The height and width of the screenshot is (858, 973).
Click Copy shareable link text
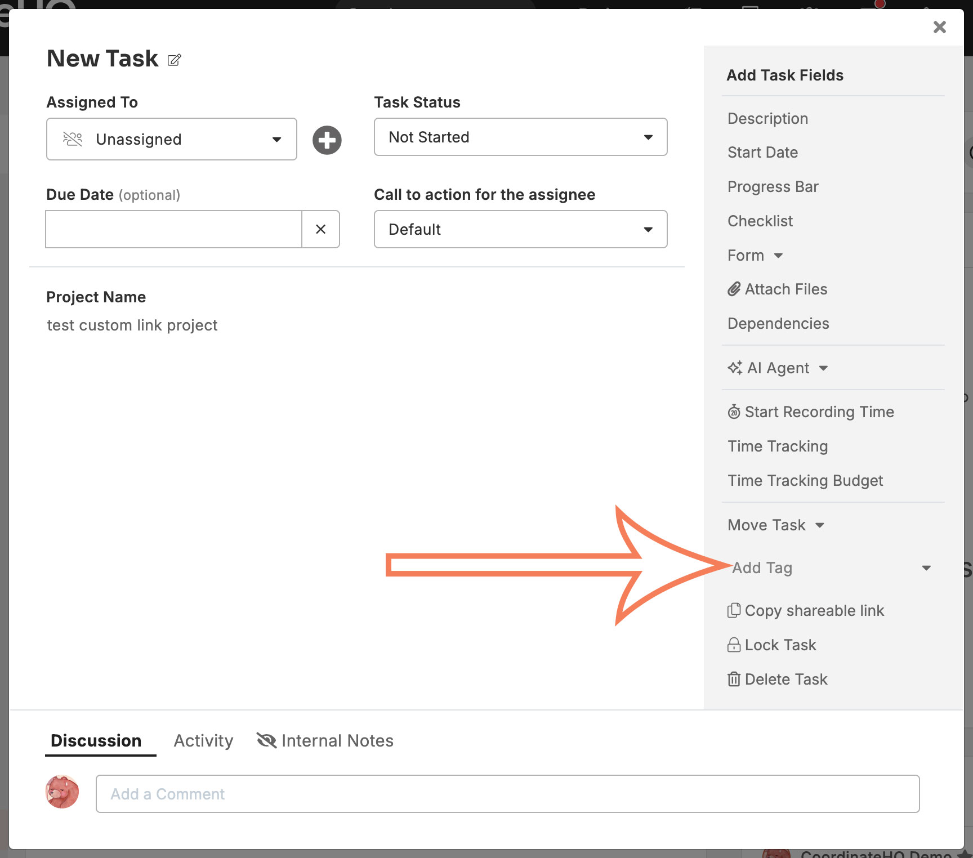coord(814,611)
